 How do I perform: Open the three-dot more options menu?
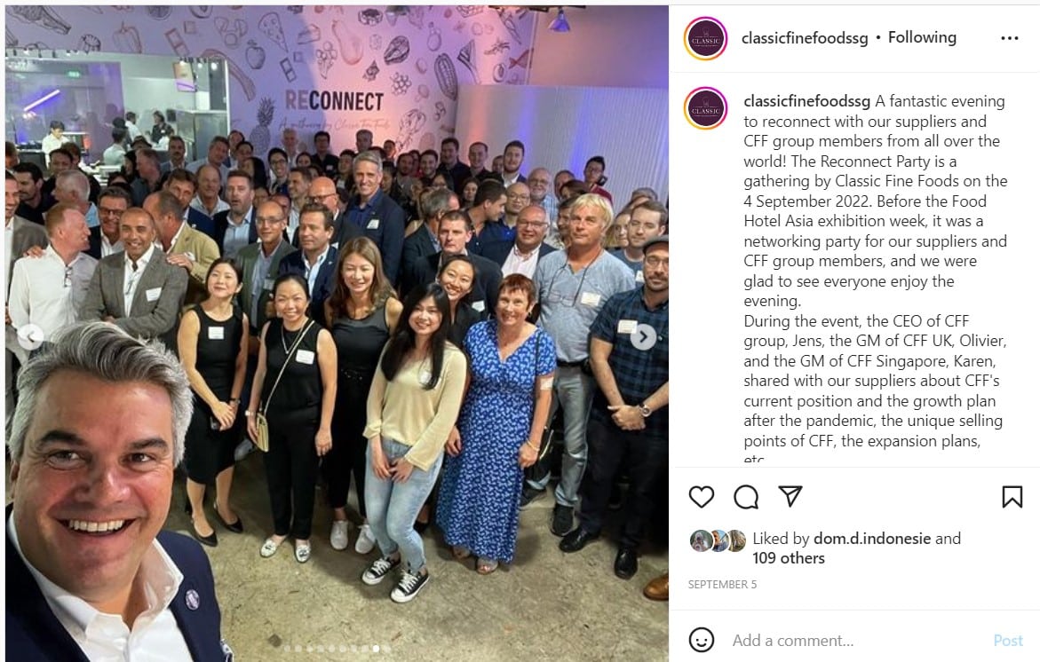[1010, 38]
